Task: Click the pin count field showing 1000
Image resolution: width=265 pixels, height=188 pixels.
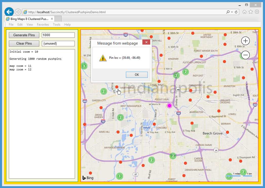Action: pyautogui.click(x=58, y=35)
